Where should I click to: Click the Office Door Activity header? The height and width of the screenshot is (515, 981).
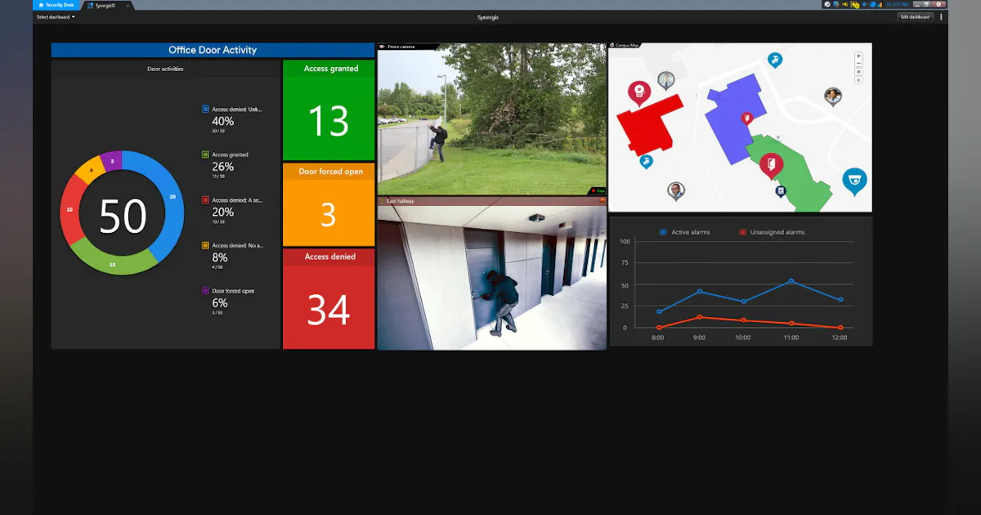click(x=213, y=50)
